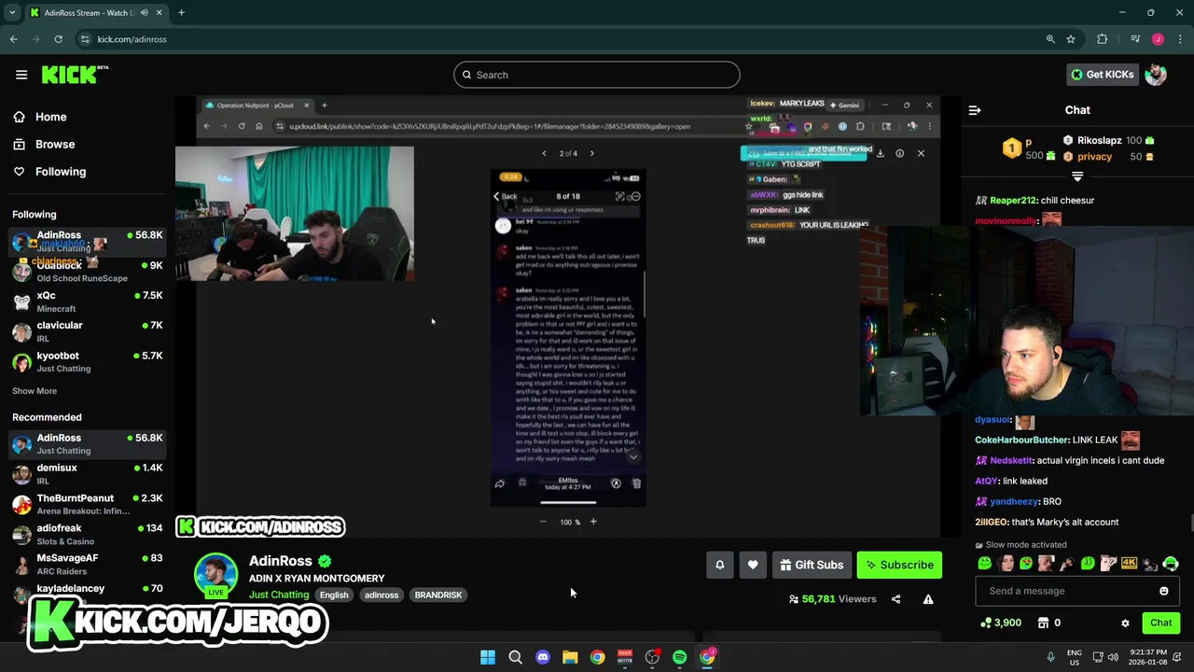Image resolution: width=1194 pixels, height=672 pixels.
Task: Select the adinross tag
Action: pyautogui.click(x=382, y=595)
